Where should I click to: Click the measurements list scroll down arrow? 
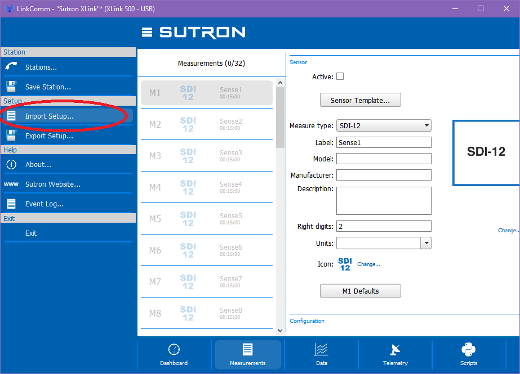[x=280, y=330]
